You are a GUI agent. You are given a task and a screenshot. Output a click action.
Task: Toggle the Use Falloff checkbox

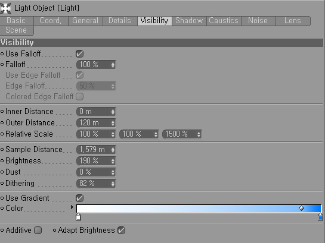pos(79,54)
